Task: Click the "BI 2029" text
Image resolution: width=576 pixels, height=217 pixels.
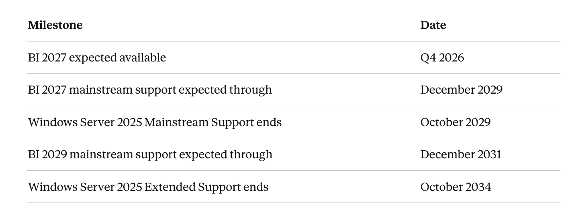Action: [47, 154]
